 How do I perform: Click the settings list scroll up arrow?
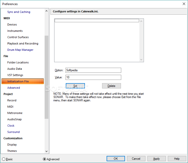pyautogui.click(x=141, y=21)
